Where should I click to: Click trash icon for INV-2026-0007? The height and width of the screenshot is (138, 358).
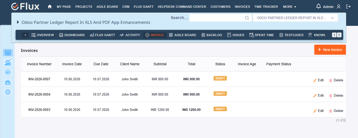(x=331, y=81)
